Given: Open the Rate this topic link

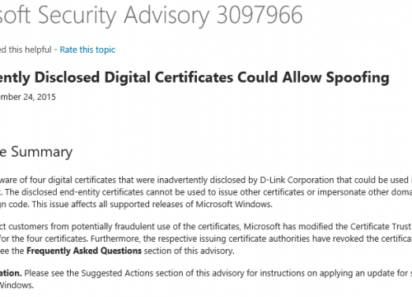Looking at the screenshot, I should 87,49.
